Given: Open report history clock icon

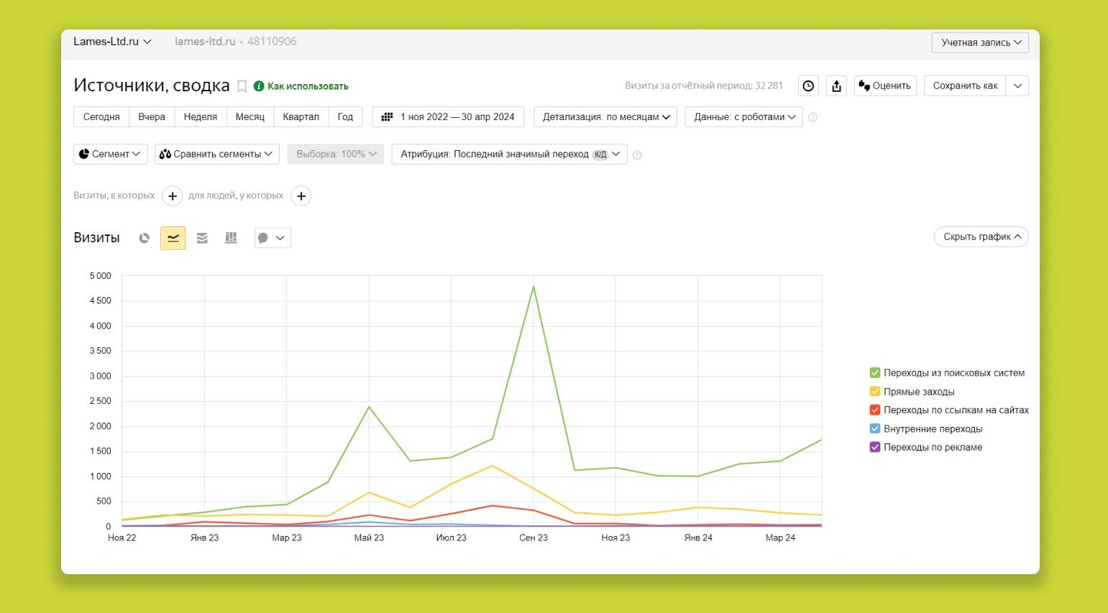Looking at the screenshot, I should (808, 86).
